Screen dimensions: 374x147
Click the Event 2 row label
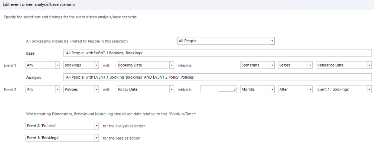click(x=10, y=90)
